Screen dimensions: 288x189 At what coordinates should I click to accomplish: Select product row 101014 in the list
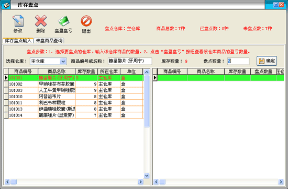click(73, 115)
